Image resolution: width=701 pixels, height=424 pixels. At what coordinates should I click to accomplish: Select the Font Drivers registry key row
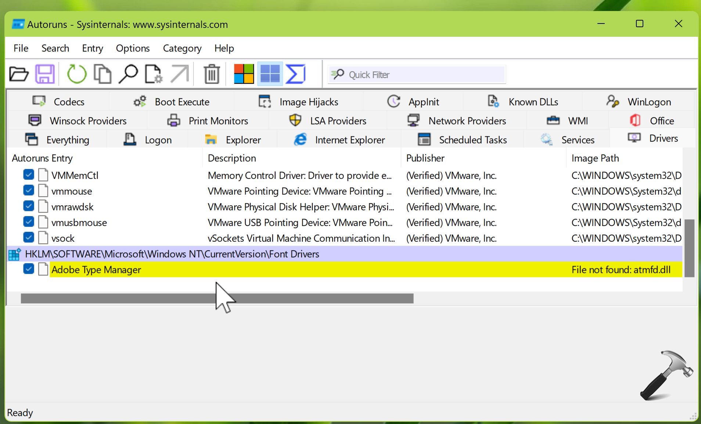click(x=172, y=254)
